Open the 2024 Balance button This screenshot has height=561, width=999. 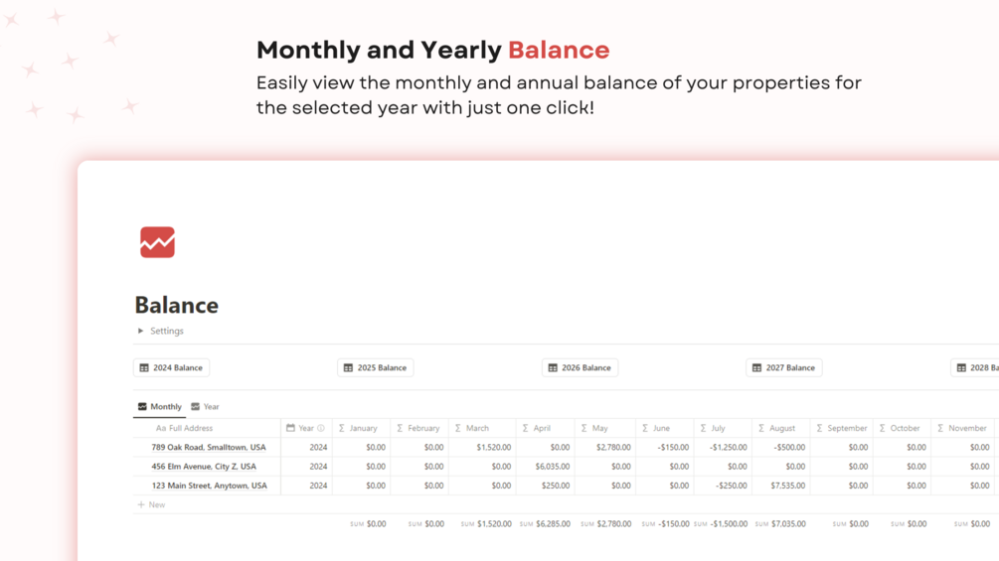pos(171,367)
